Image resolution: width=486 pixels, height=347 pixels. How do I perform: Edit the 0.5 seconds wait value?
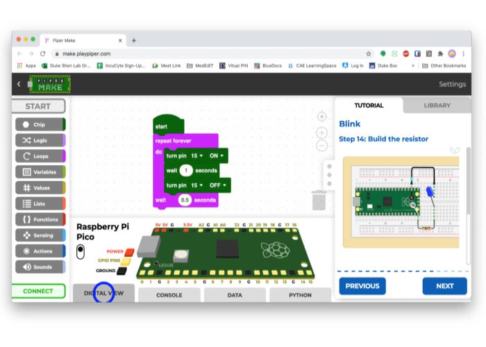(185, 200)
